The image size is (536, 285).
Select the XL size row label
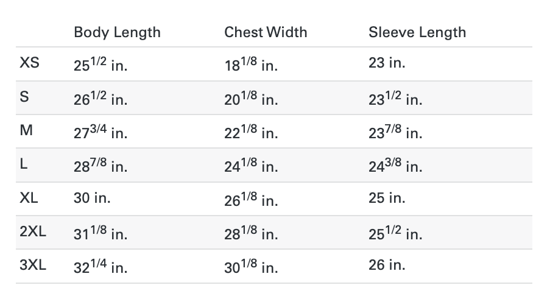tap(30, 199)
